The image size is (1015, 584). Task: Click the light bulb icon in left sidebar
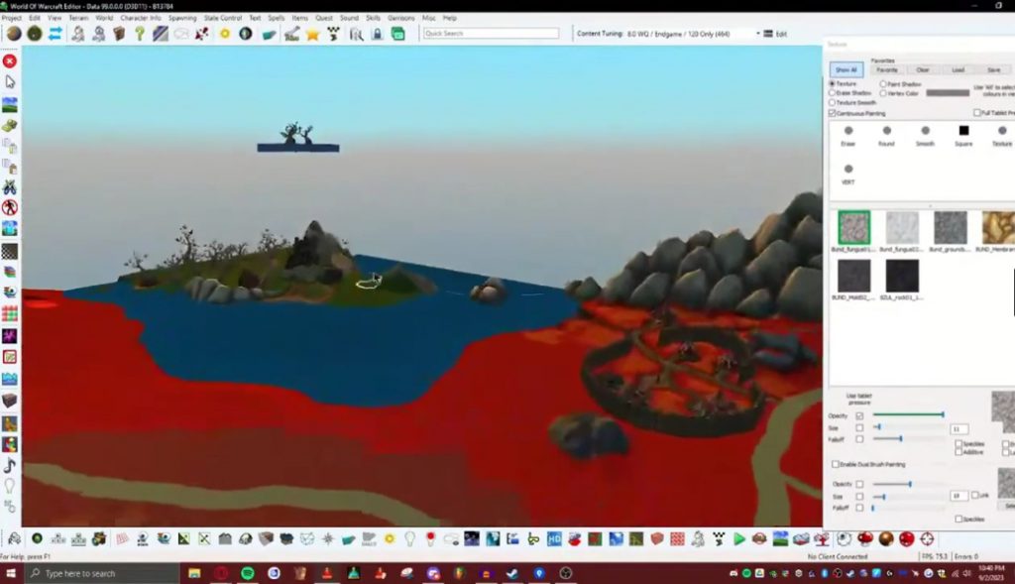(10, 486)
